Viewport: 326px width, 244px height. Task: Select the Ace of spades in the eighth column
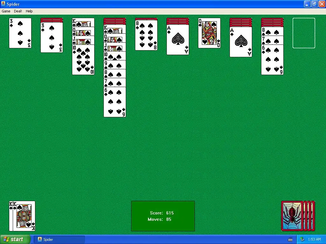[x=241, y=42]
